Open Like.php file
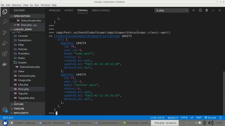This screenshot has height=126, width=225. coord(23,85)
